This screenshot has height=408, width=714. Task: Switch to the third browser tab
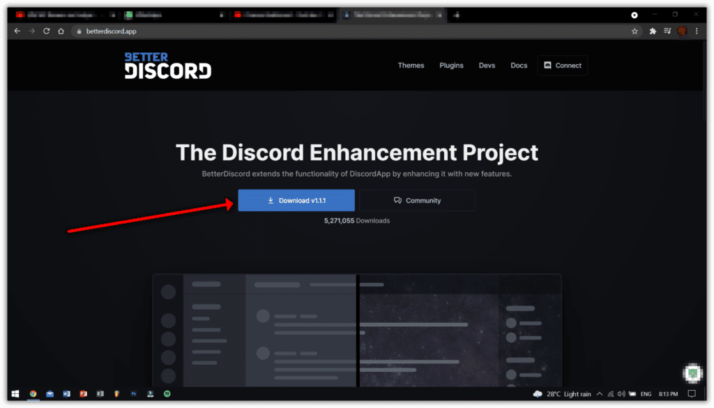[284, 15]
